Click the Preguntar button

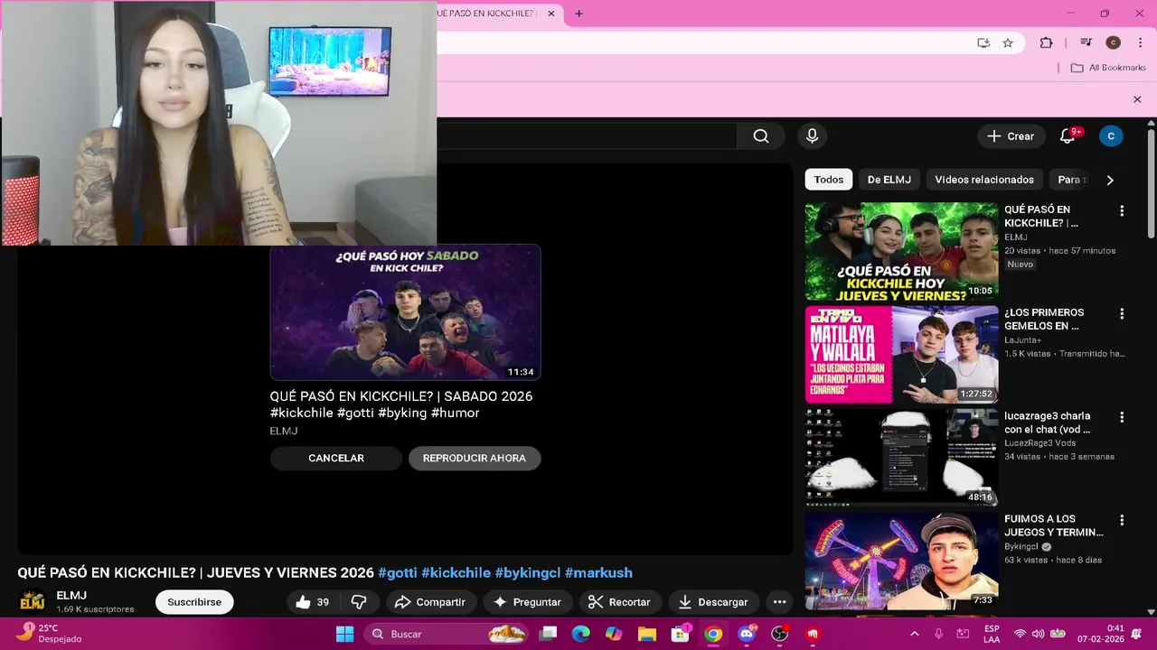click(527, 602)
